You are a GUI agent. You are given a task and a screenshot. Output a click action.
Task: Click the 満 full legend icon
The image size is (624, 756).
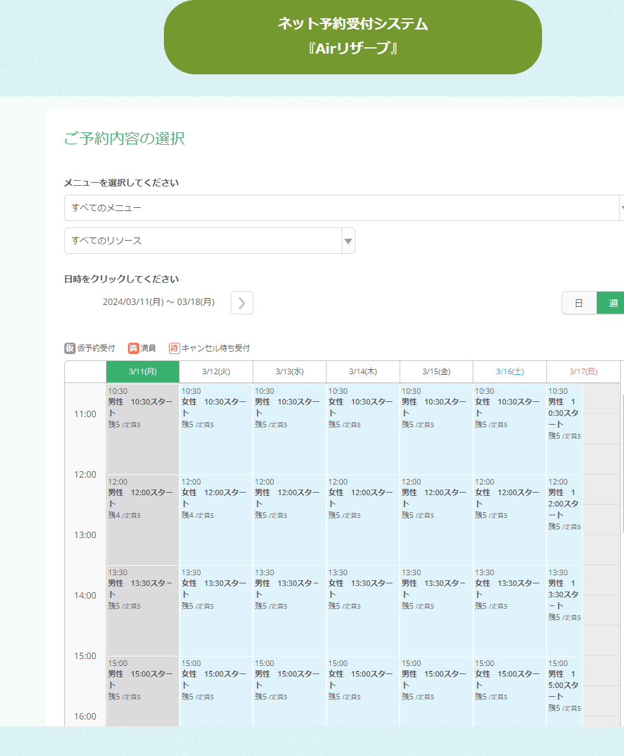coord(133,348)
